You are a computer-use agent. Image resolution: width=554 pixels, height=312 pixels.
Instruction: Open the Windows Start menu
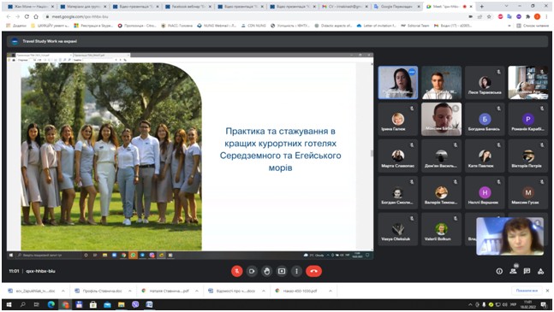9,304
